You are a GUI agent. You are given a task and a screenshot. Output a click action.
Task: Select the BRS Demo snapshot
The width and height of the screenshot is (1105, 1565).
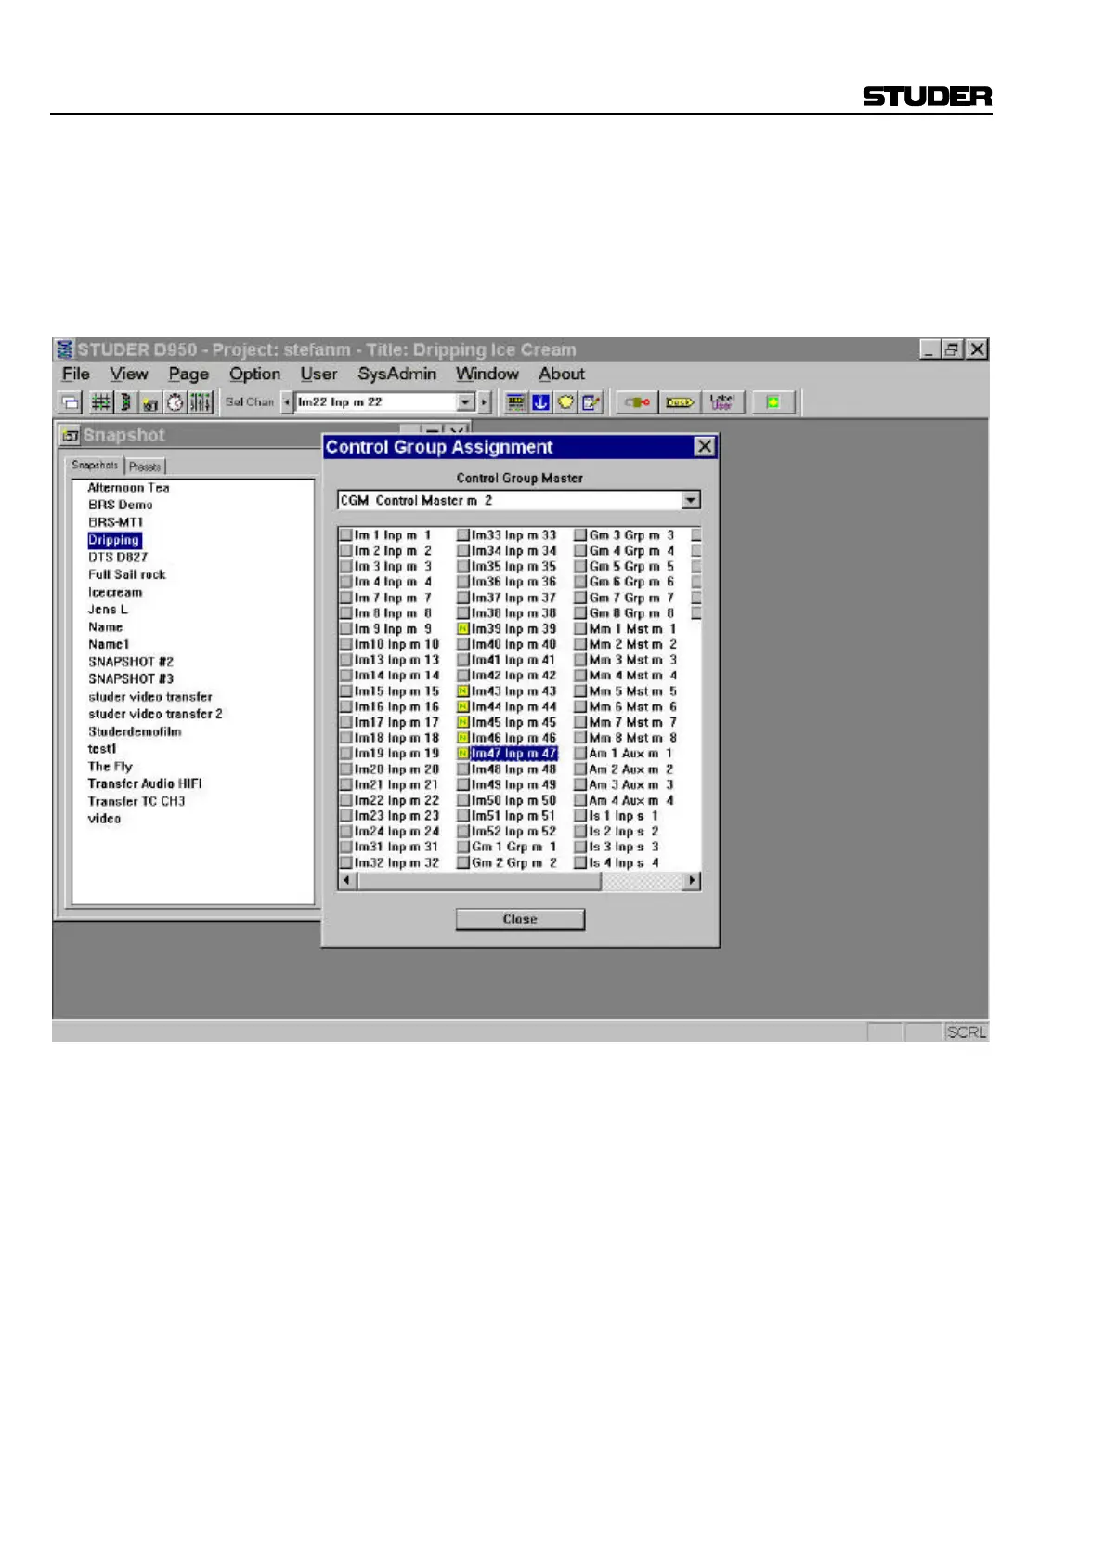[x=120, y=505]
